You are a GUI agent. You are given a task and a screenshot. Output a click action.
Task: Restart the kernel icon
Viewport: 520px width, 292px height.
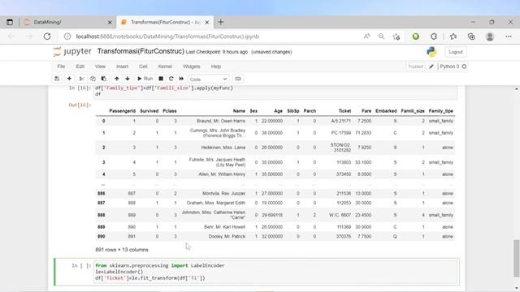pyautogui.click(x=171, y=79)
